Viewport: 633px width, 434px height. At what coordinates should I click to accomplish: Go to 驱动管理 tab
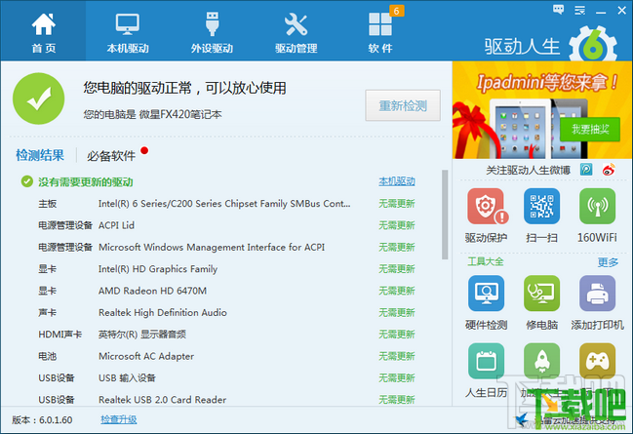pyautogui.click(x=296, y=32)
